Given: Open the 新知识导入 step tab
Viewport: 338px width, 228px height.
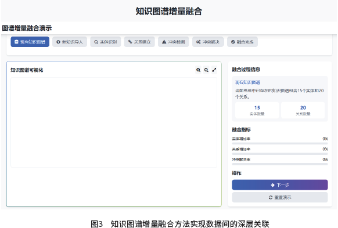Looking at the screenshot, I should [x=70, y=42].
